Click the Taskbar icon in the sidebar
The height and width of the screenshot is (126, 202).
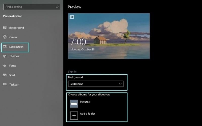5,85
